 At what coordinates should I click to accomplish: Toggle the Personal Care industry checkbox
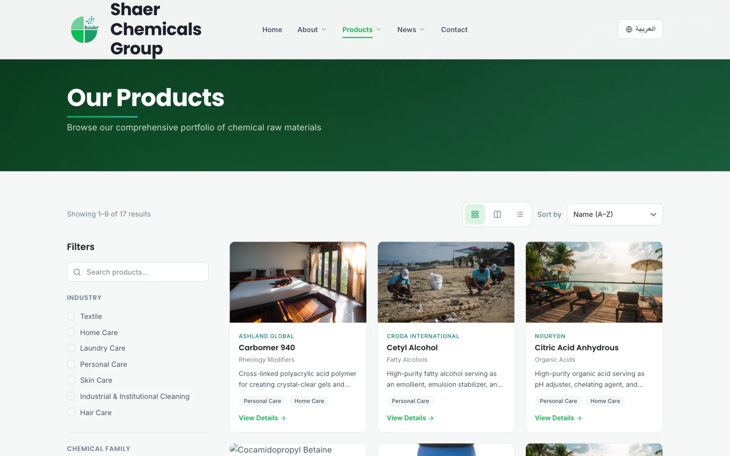[71, 364]
